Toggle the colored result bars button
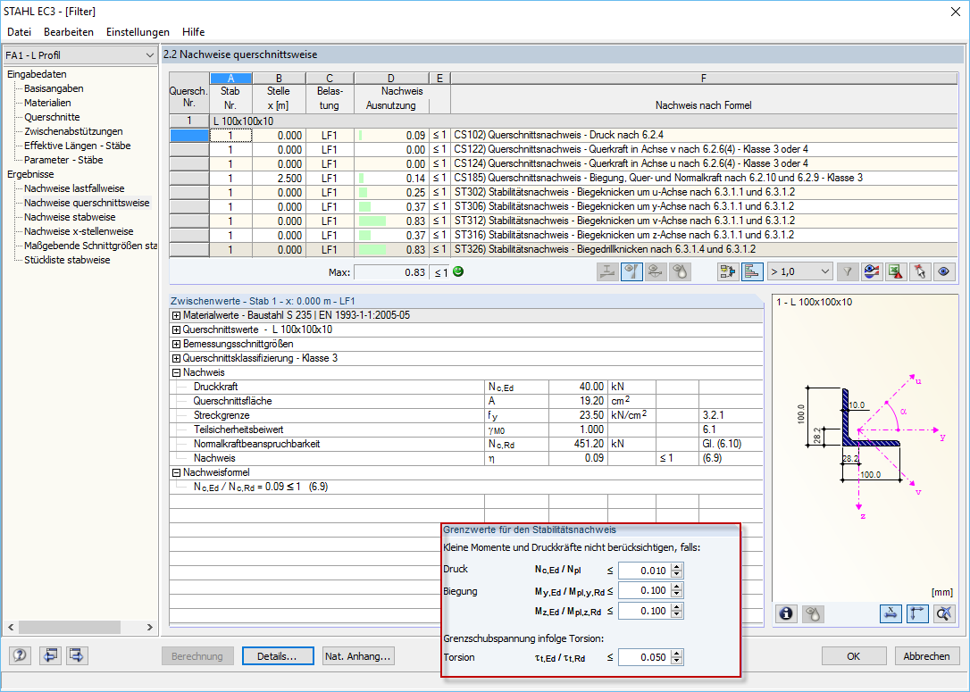Screen dimensions: 970x692 pos(752,271)
